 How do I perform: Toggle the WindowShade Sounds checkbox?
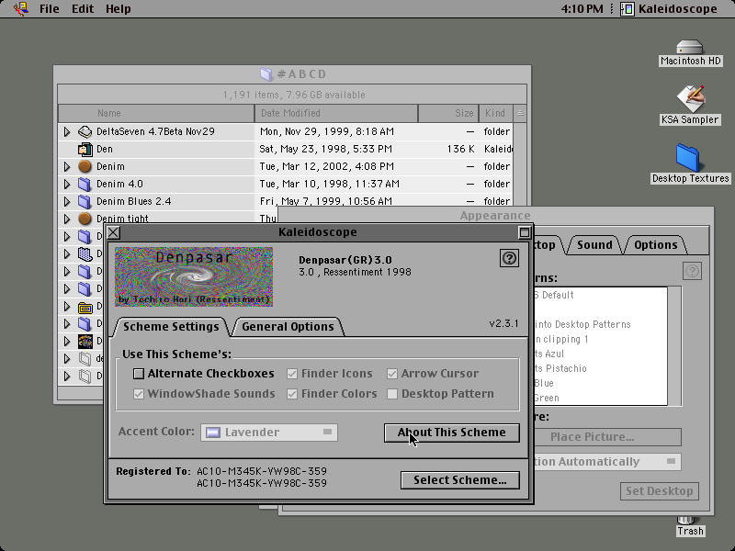[x=139, y=394]
